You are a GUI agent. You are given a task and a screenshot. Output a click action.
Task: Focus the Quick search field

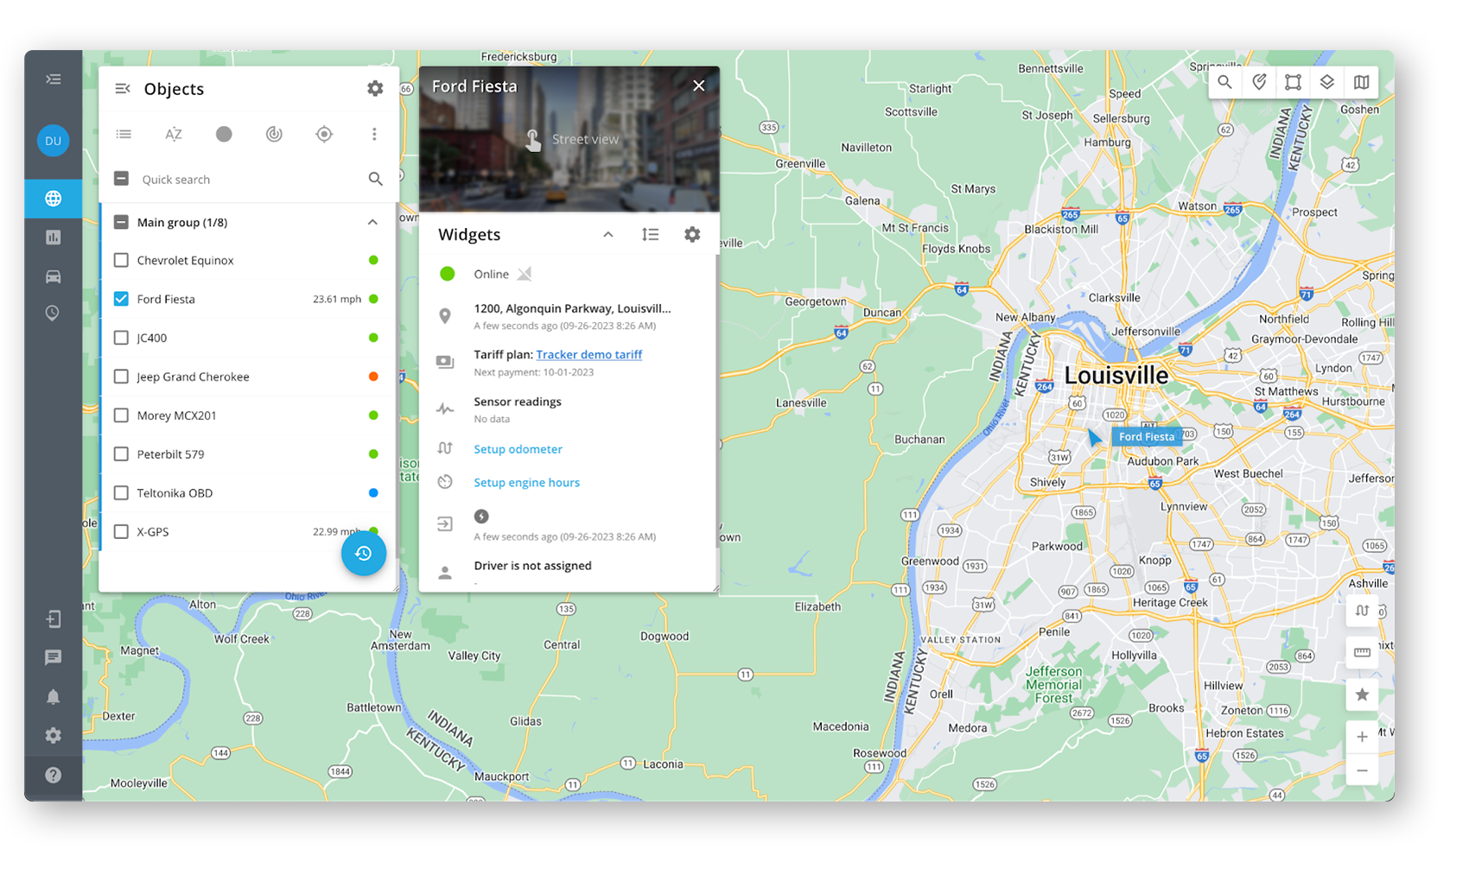tap(251, 180)
